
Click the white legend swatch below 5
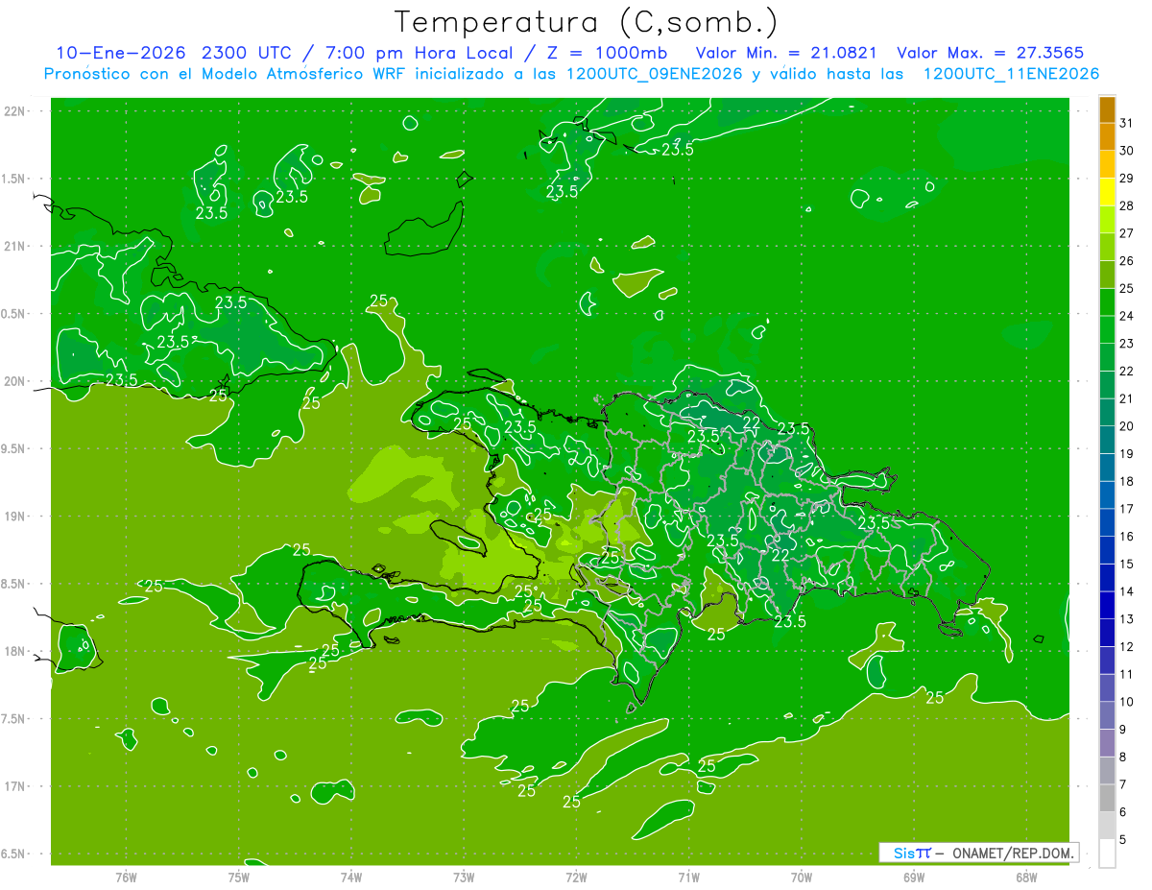(x=1107, y=854)
